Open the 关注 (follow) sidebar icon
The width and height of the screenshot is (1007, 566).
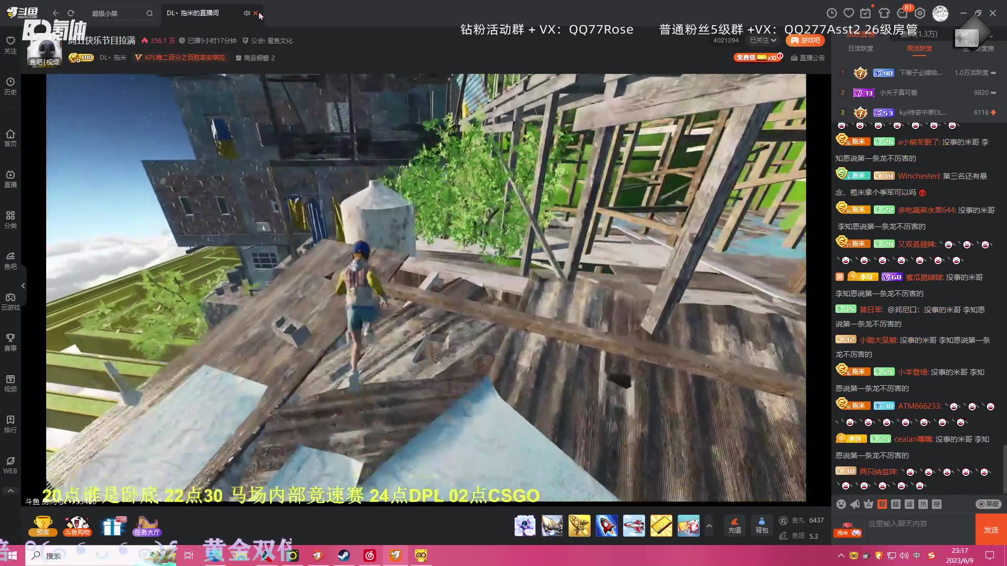coord(10,46)
